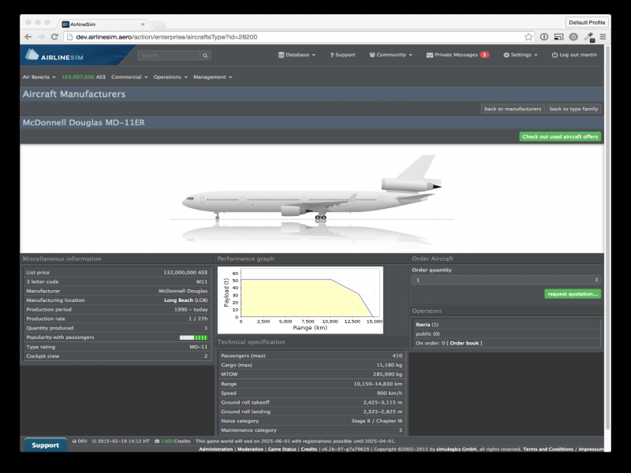Click request quotation button

click(573, 294)
